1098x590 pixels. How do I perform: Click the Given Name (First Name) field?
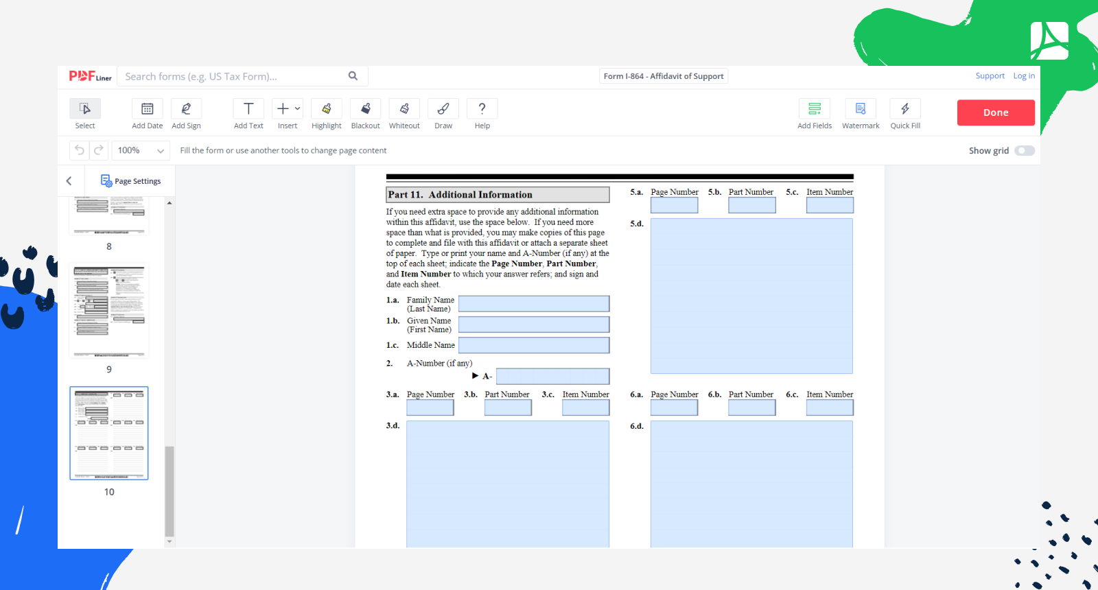coord(534,324)
